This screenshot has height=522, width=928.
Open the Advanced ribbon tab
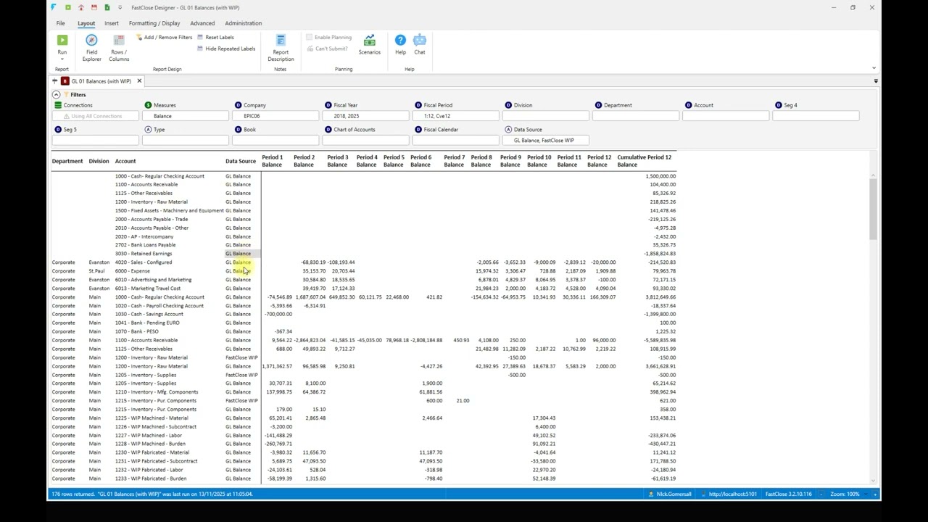202,23
